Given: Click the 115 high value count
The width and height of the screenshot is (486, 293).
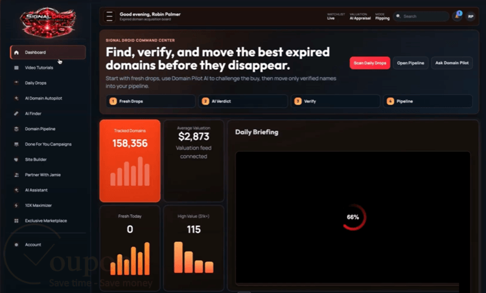Looking at the screenshot, I should pos(194,230).
